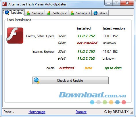Click the 'latest version' column header
This screenshot has width=136, height=117.
tap(114, 28)
